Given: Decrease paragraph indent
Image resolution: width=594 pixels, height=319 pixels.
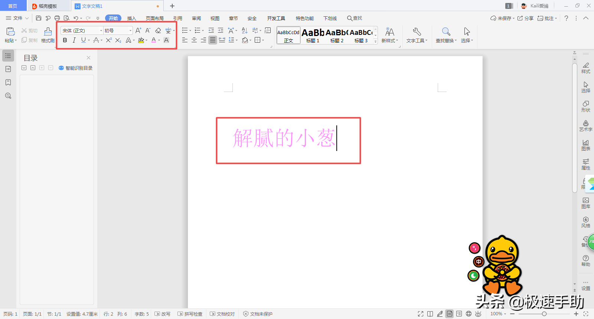Looking at the screenshot, I should coord(211,30).
